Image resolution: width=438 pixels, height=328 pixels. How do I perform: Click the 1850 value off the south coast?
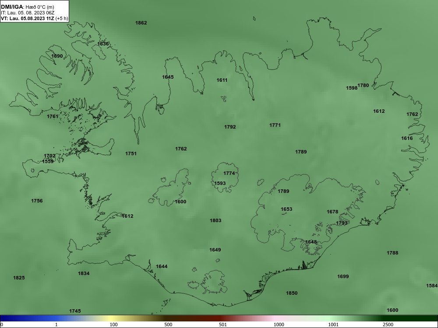(x=292, y=293)
